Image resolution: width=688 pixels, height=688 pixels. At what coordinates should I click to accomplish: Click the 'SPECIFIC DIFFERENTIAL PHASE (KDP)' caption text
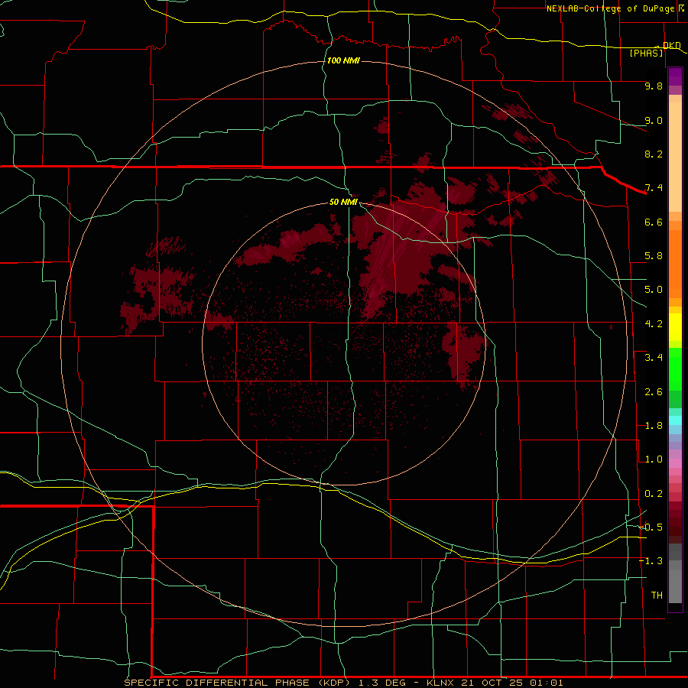(237, 683)
